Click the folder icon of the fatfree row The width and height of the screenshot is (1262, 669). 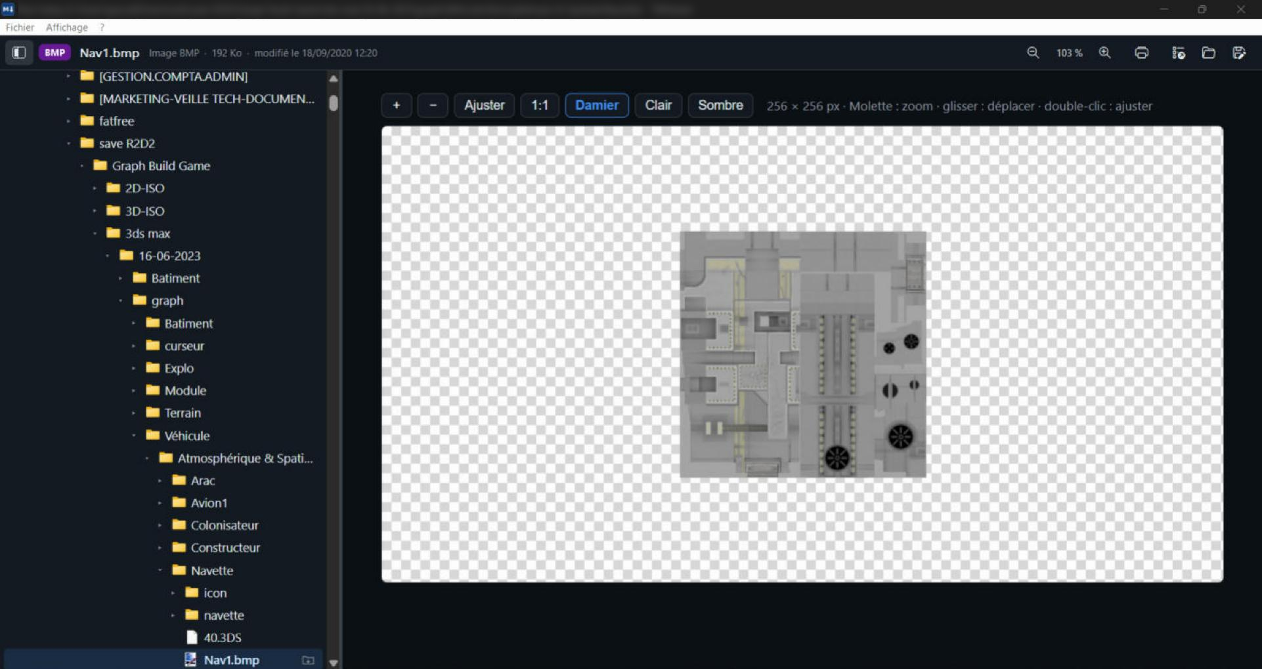[x=87, y=120]
